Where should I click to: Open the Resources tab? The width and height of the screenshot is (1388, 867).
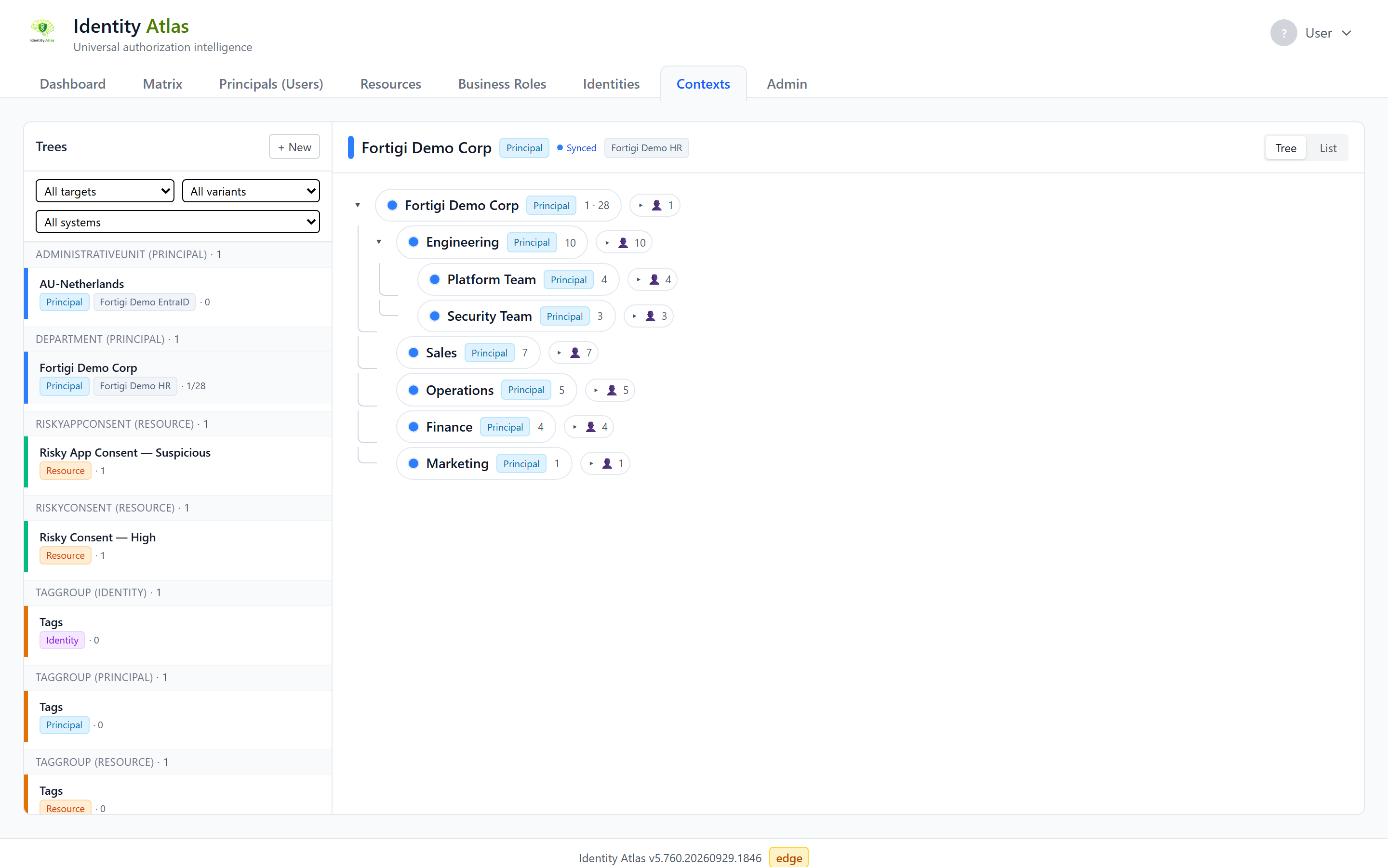[390, 84]
